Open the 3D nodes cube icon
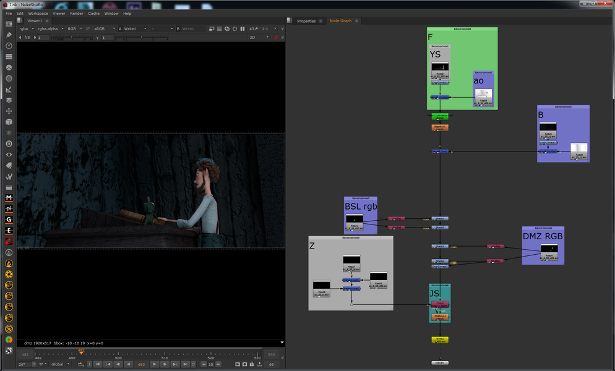Screen dimensions: 615x371 tap(9, 122)
